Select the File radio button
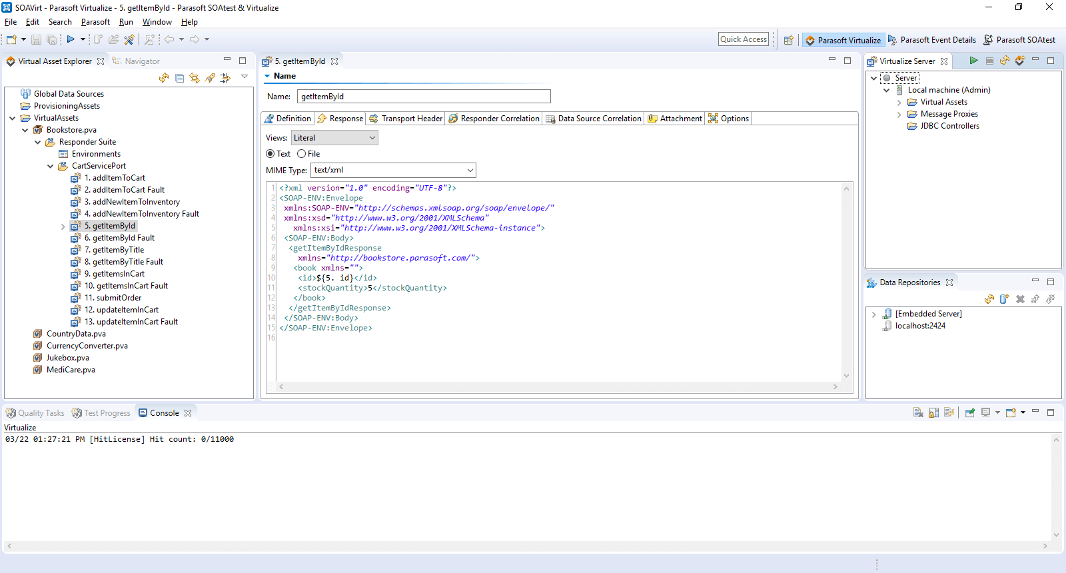This screenshot has height=573, width=1066. [302, 154]
